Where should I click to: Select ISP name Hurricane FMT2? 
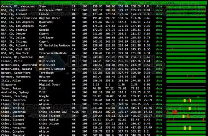(x=50, y=10)
